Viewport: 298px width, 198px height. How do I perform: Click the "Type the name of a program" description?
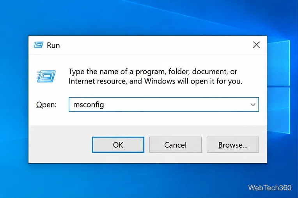(155, 76)
